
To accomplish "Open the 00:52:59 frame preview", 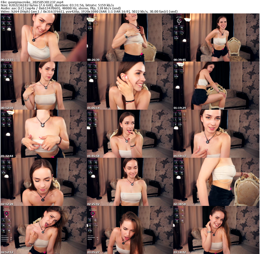I will click(43, 86).
